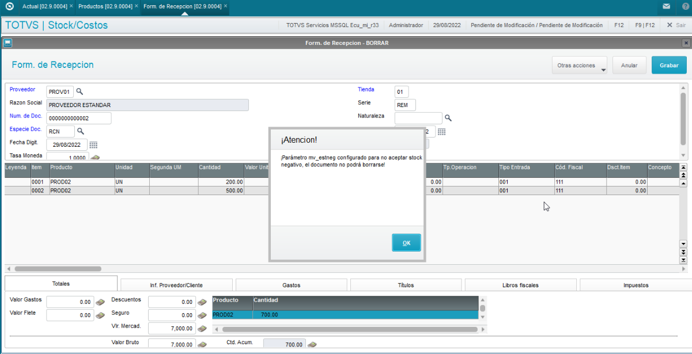Click the Sair exit button
Viewport: 692px width, 354px height.
(x=676, y=25)
